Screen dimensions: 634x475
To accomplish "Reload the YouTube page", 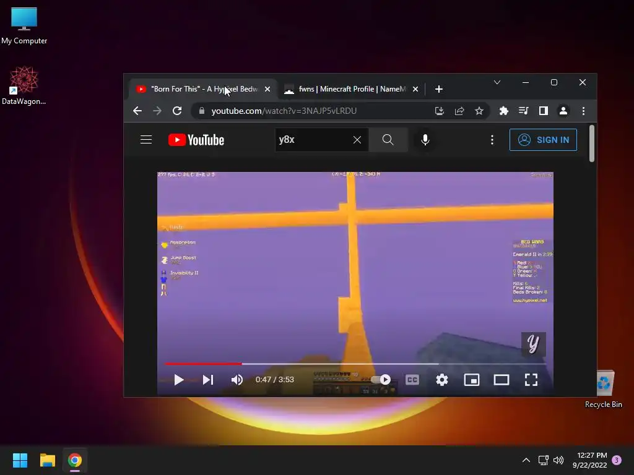I will pos(177,111).
